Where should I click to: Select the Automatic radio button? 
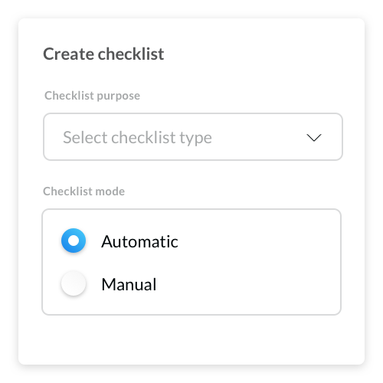click(x=74, y=241)
